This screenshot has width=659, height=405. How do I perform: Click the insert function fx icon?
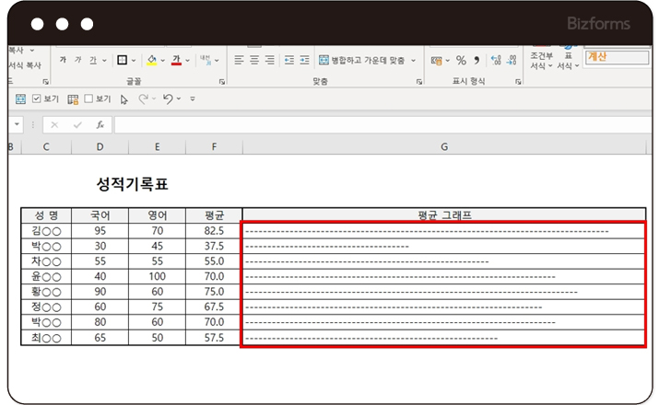coord(100,124)
